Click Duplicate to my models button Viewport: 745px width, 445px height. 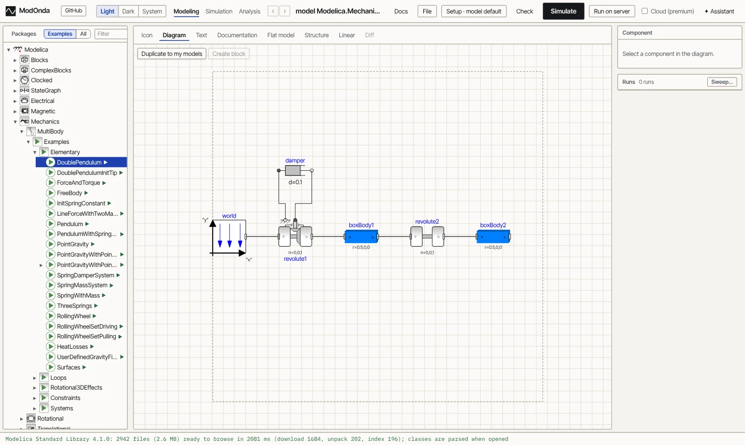(x=172, y=54)
